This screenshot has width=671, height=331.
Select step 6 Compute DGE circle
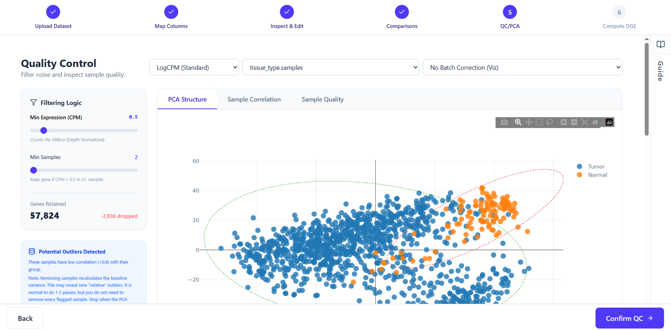(x=619, y=12)
